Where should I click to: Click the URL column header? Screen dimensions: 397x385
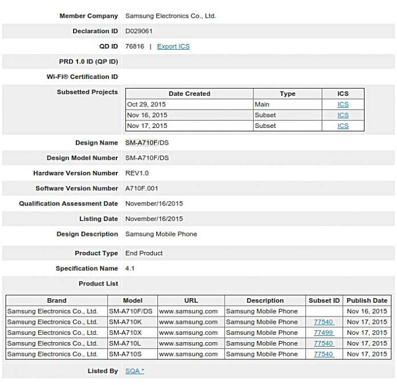pyautogui.click(x=191, y=300)
